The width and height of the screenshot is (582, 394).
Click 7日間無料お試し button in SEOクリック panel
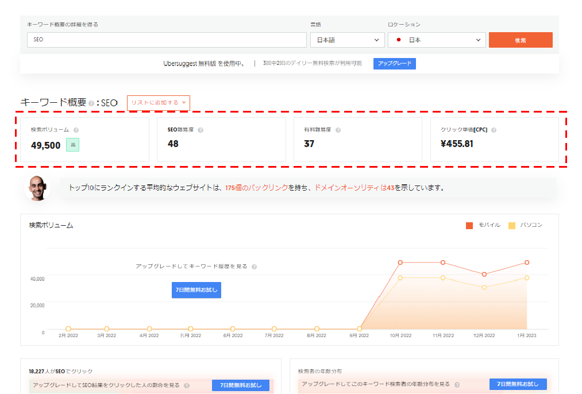[241, 385]
